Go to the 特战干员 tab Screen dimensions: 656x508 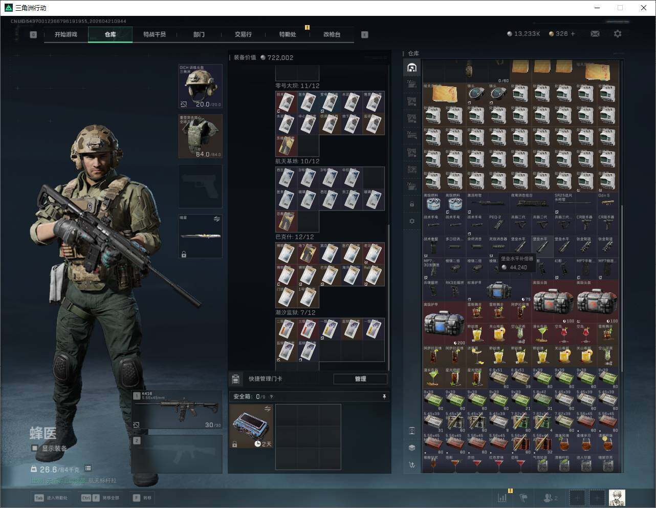tap(155, 34)
